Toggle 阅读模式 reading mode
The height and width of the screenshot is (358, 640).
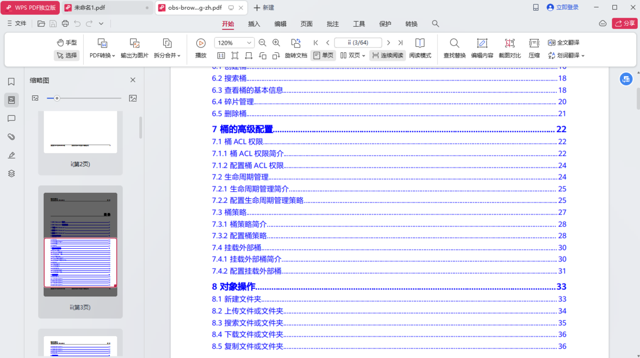click(420, 48)
